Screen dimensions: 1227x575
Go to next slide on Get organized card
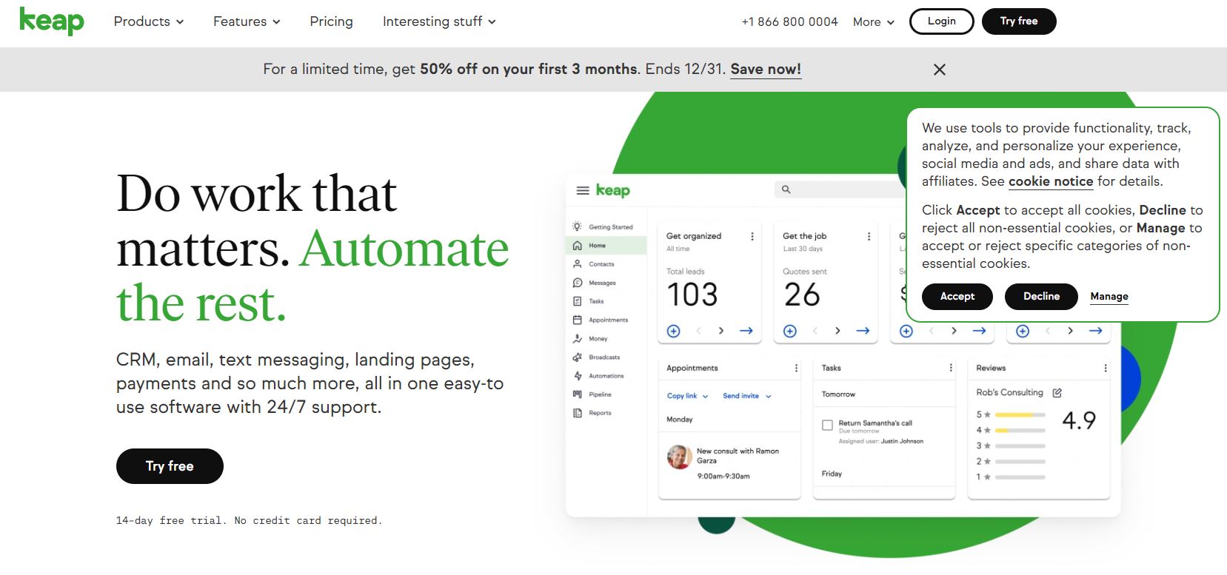pos(721,331)
